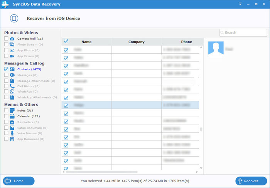Click the Message Attachments (0) label
The width and height of the screenshot is (270, 188).
(36, 81)
